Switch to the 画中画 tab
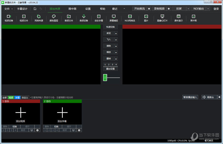 point(72,9)
